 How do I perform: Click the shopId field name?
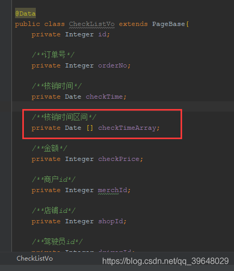click(x=111, y=221)
